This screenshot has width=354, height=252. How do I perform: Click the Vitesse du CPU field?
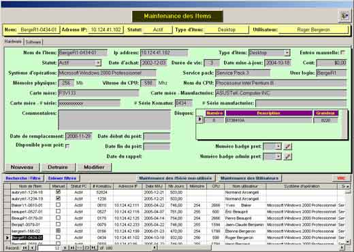coord(148,83)
